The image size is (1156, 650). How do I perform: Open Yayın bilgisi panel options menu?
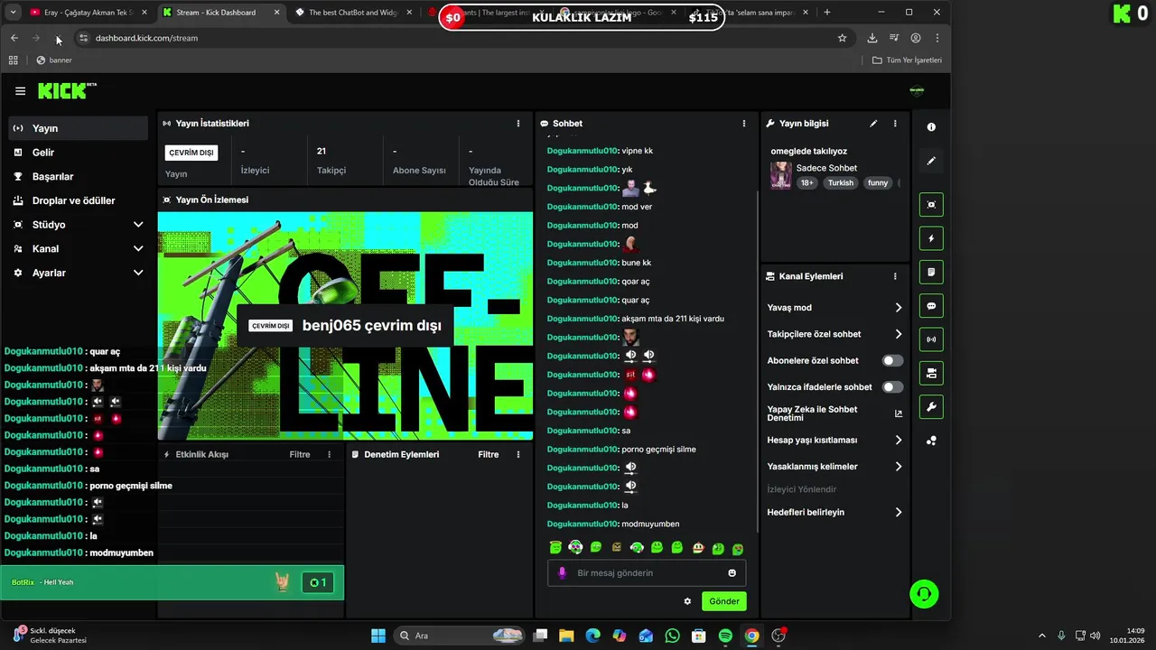click(x=895, y=124)
